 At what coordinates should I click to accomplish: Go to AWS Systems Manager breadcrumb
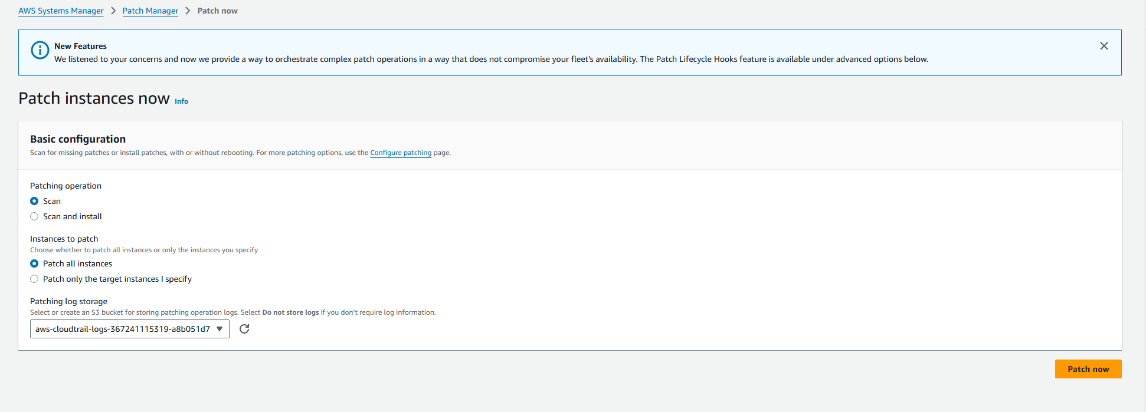pos(61,11)
